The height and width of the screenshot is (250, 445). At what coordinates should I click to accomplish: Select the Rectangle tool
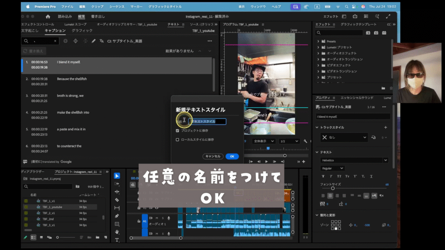pos(116,224)
